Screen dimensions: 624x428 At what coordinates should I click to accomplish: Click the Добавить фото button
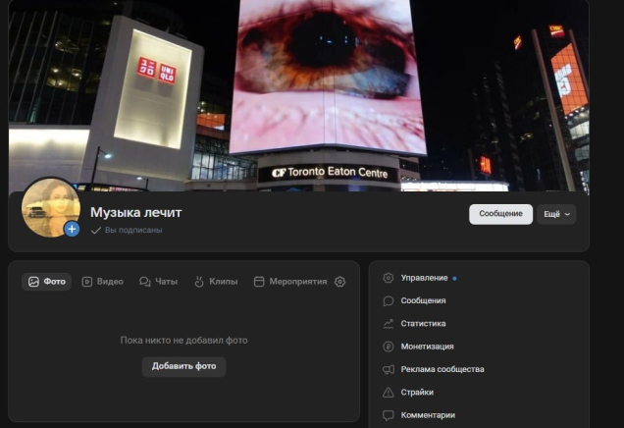183,366
